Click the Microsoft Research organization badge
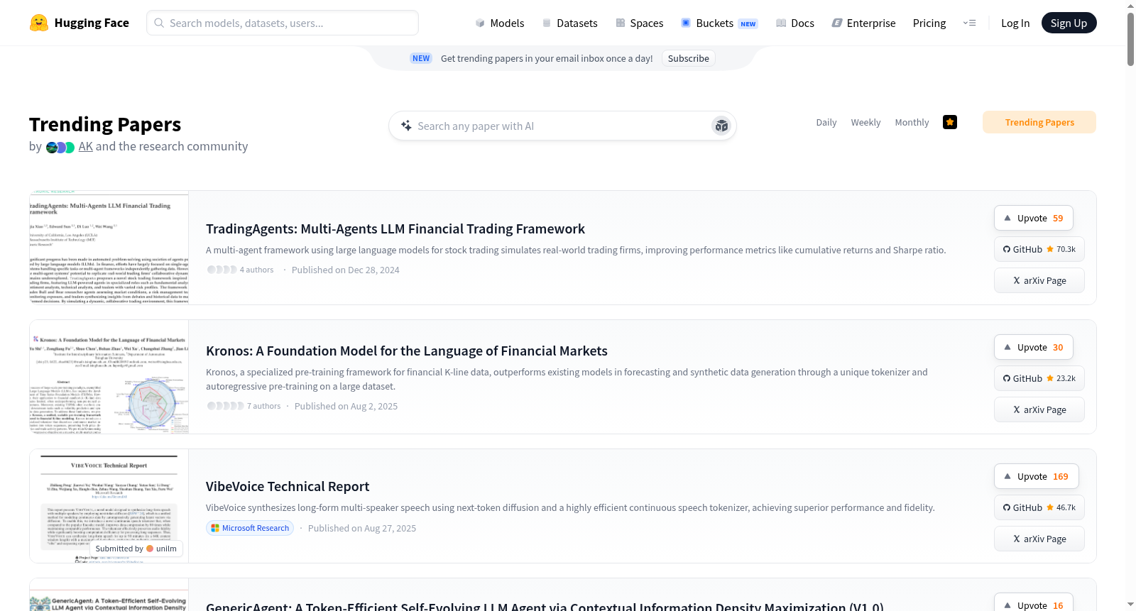Screen dimensions: 1136x611 tap(250, 528)
